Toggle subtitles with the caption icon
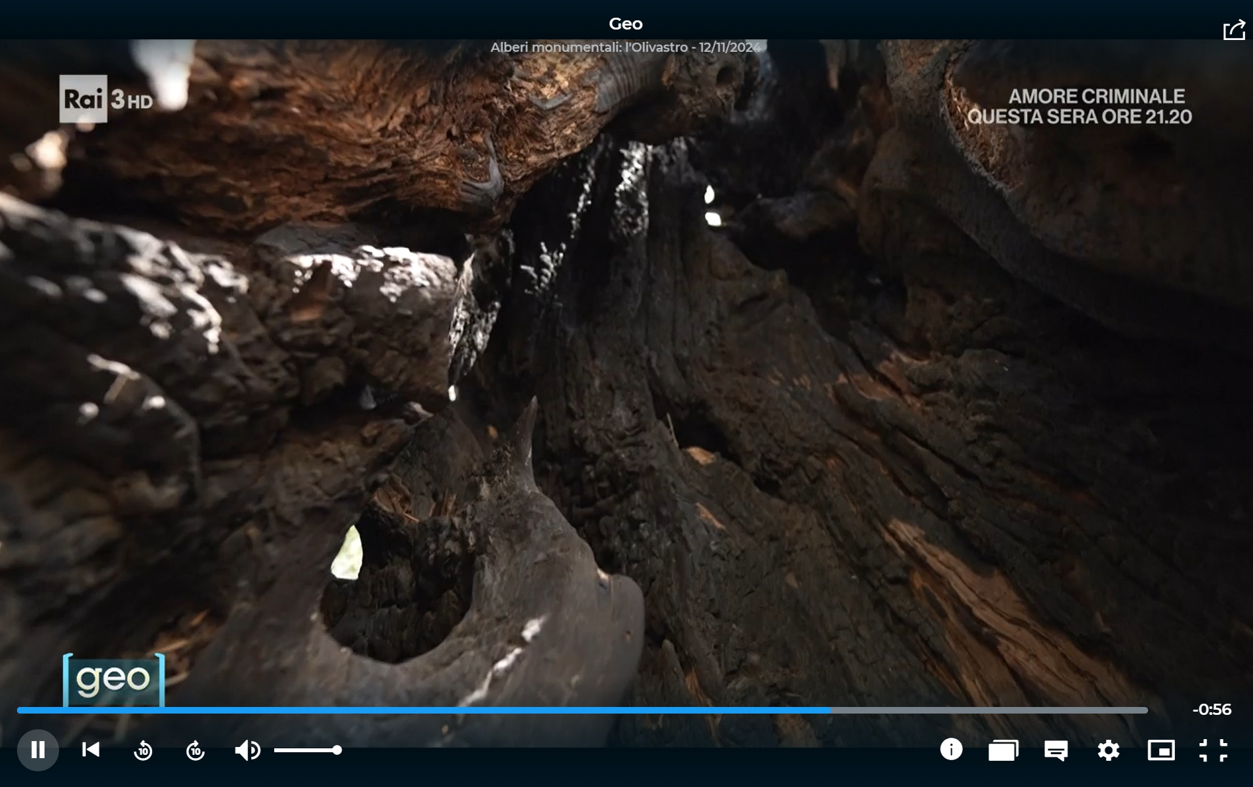The width and height of the screenshot is (1253, 787). (x=1056, y=750)
